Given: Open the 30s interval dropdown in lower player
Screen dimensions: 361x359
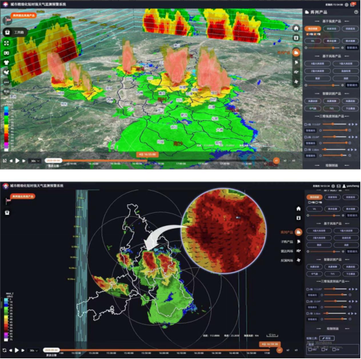Looking at the screenshot, I should click(x=33, y=350).
